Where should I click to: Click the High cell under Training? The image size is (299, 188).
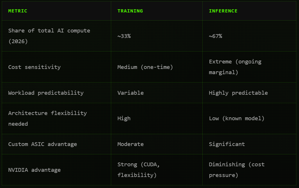point(124,118)
